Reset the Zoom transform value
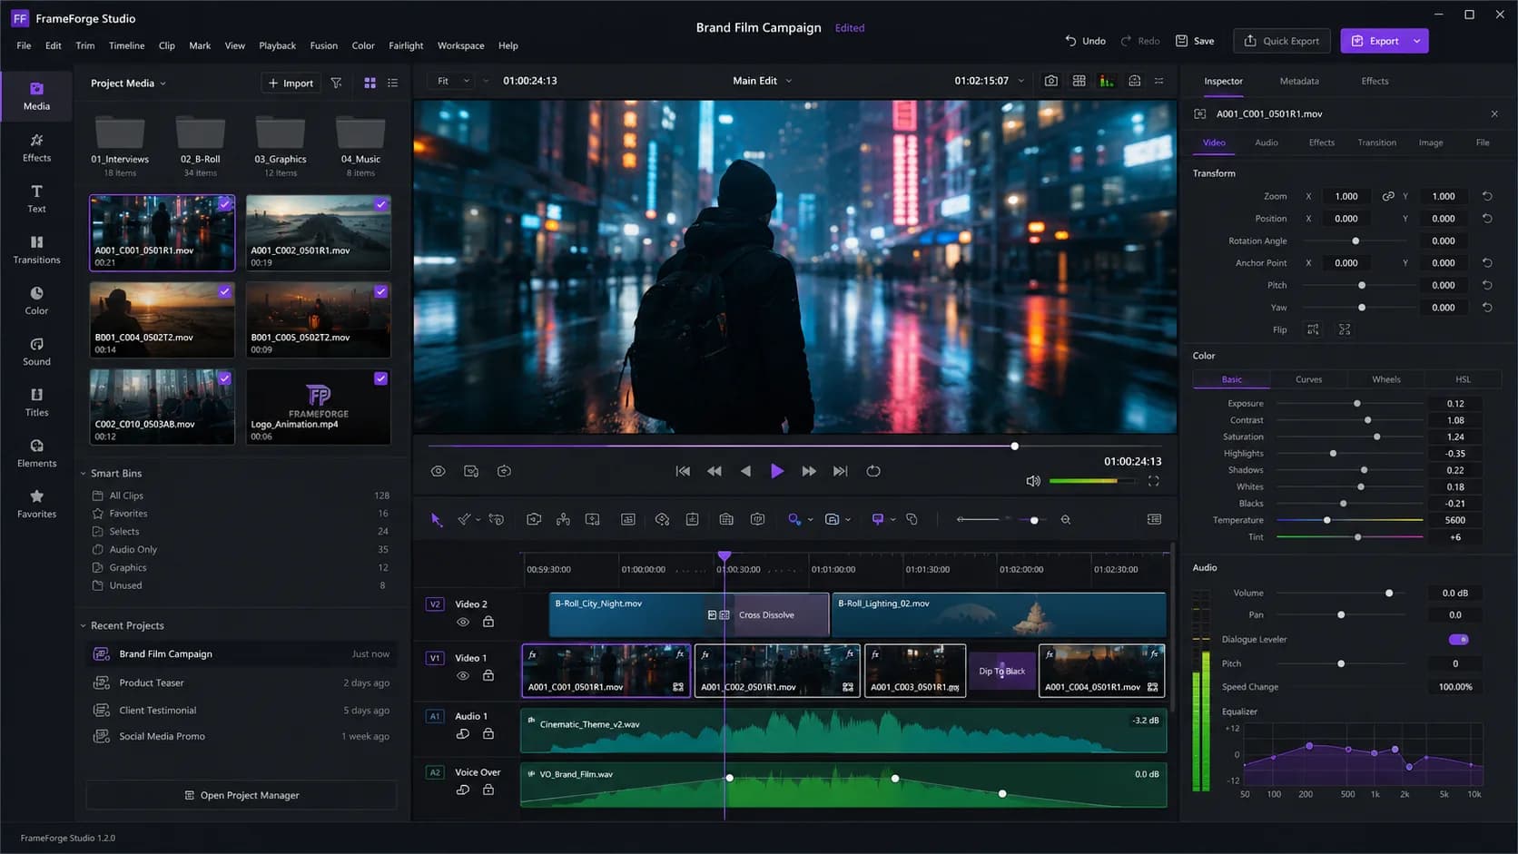This screenshot has height=854, width=1518. (x=1487, y=196)
